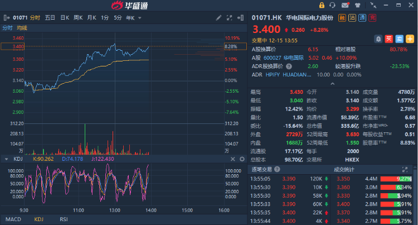The height and width of the screenshot is (225, 418).
Task: Click the 沽 short-sell badge
Action: click(x=352, y=18)
